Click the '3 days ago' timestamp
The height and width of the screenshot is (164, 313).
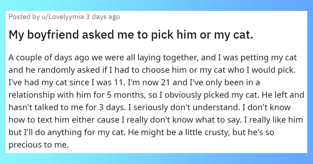(x=103, y=17)
